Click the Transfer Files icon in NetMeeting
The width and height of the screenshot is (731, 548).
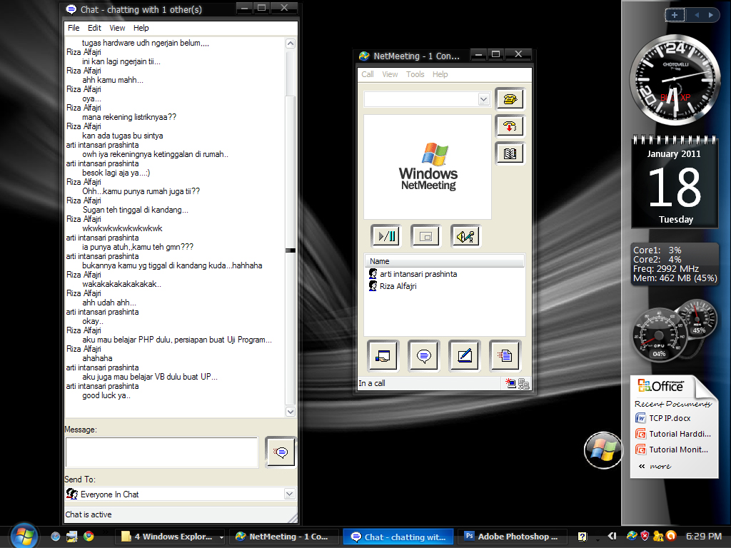pos(505,356)
